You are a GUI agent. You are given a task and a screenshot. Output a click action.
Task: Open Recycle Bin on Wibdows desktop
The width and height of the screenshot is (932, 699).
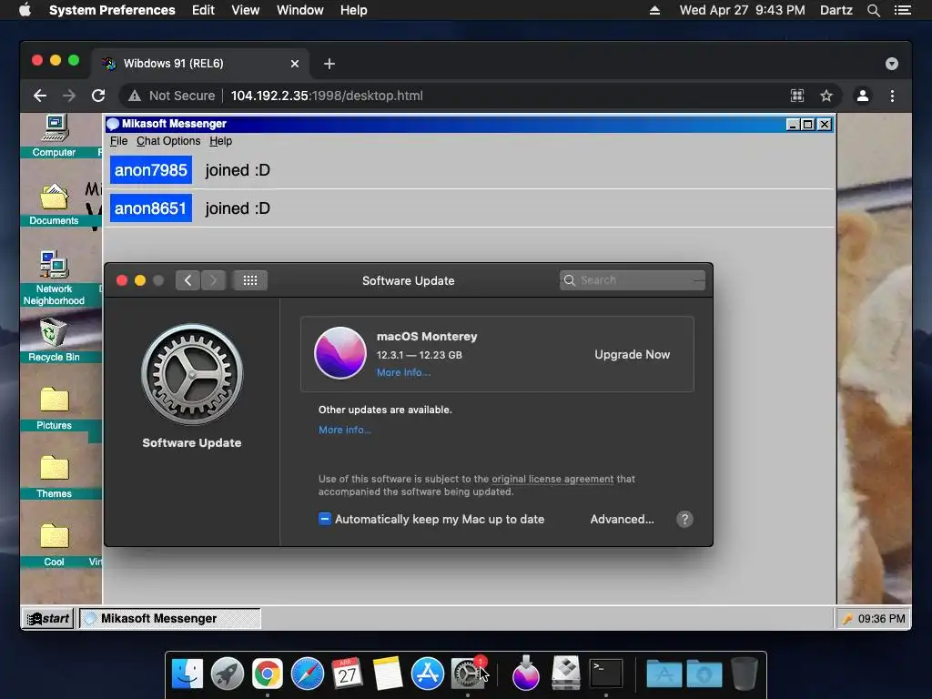coord(54,340)
